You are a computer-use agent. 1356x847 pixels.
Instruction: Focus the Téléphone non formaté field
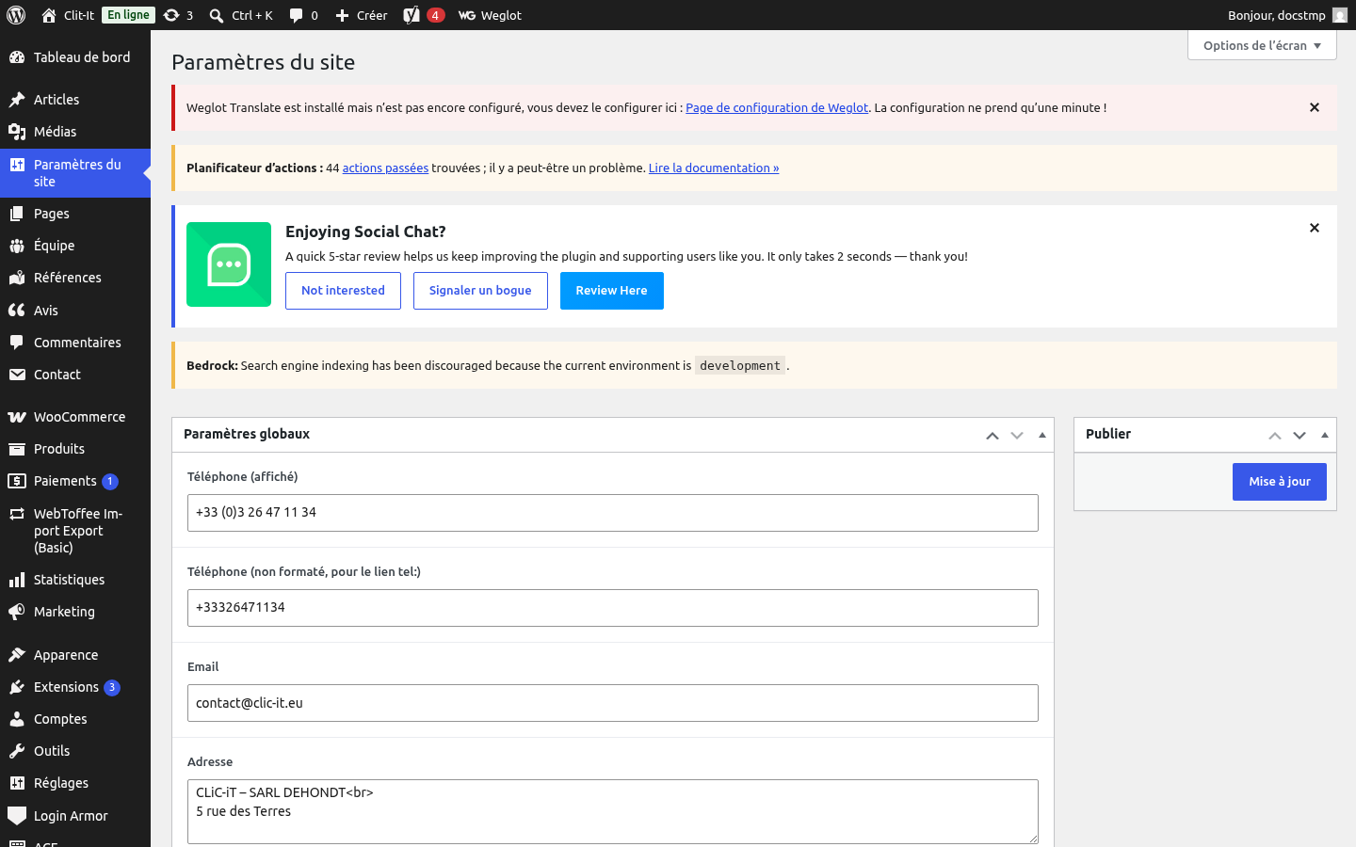(x=613, y=608)
